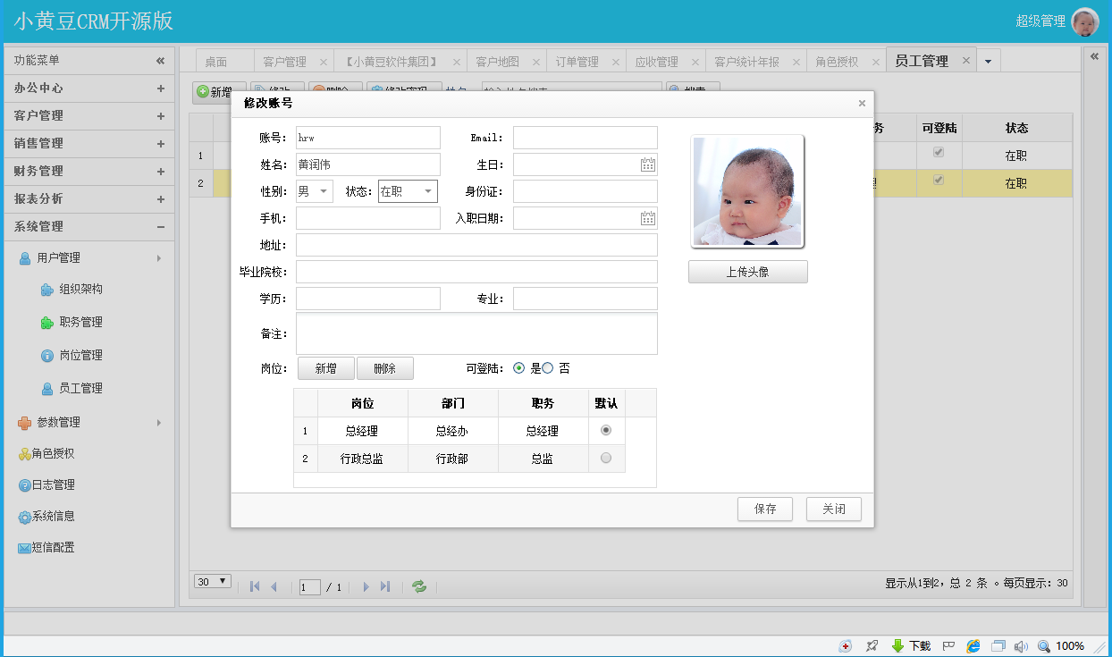Set 总经理 row as default position

(606, 430)
